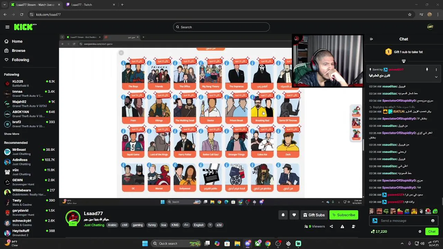Screen dimensions: 443x249
Task: Close the Kick Lsaad77 Stream browser tab
Action: click(x=59, y=5)
